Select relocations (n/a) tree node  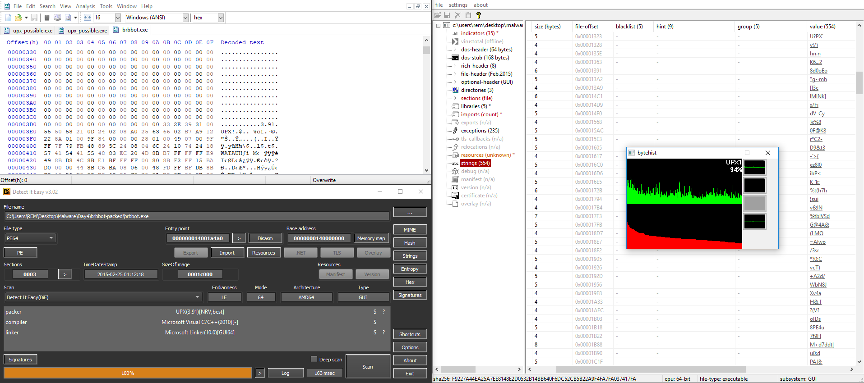tap(480, 147)
